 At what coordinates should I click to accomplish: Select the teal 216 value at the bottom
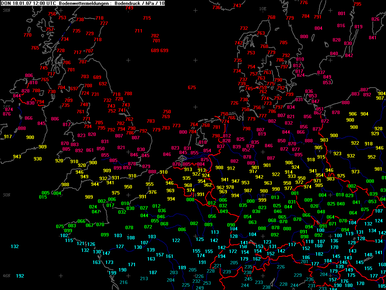[x=124, y=282]
